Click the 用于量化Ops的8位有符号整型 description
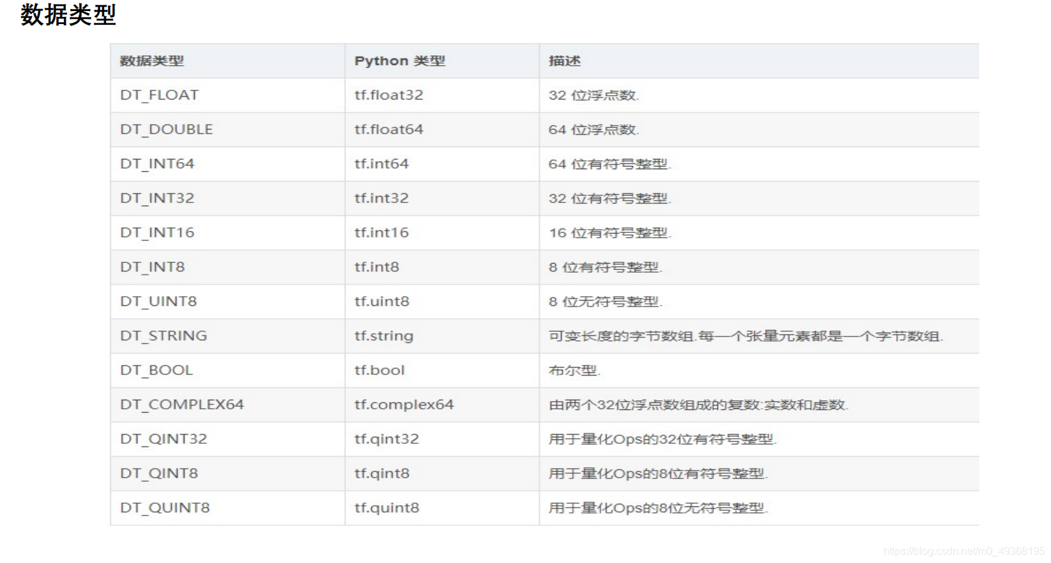This screenshot has width=1051, height=563. [x=658, y=474]
